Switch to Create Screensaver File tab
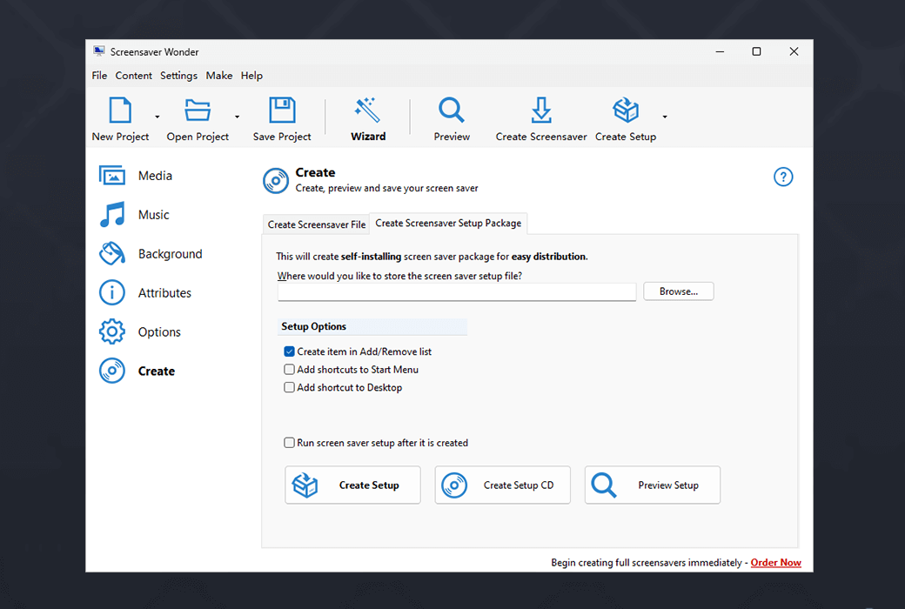905x609 pixels. click(x=316, y=224)
